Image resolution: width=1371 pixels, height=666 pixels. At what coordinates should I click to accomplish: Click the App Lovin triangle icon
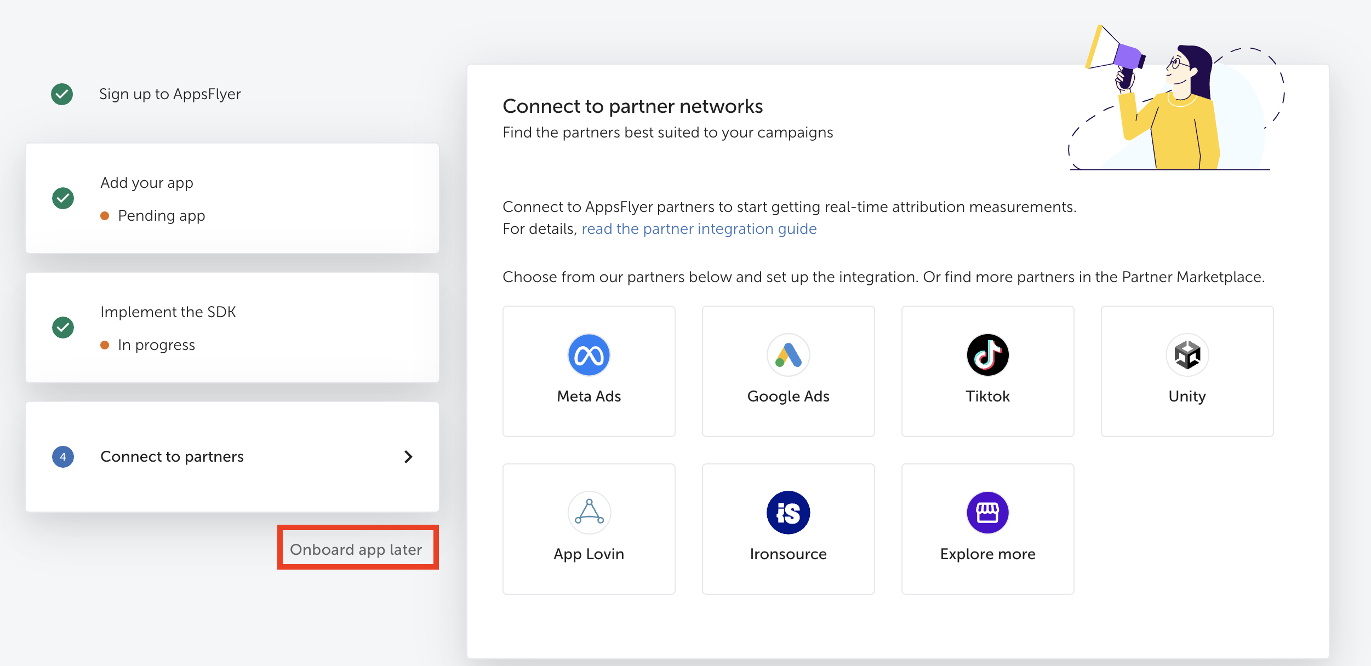pyautogui.click(x=589, y=513)
